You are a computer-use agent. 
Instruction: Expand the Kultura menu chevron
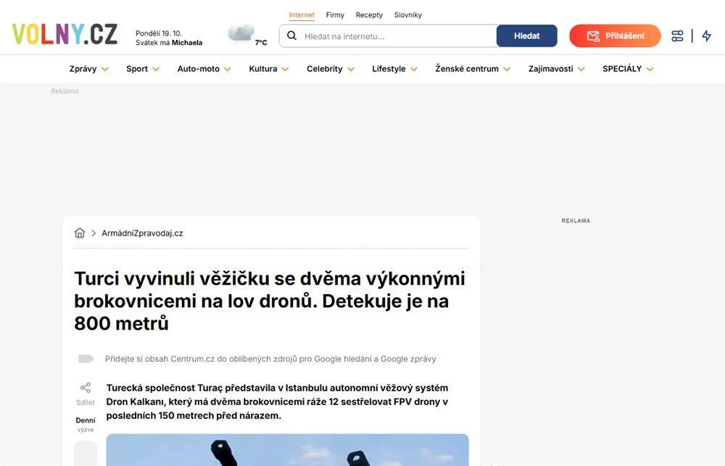285,70
